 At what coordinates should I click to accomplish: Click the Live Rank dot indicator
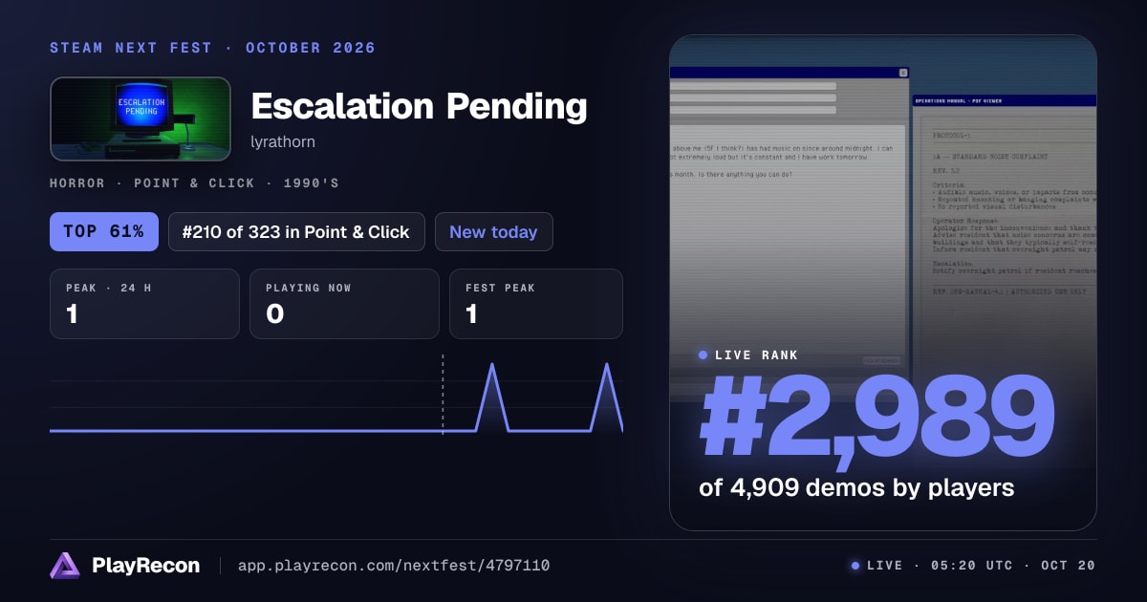pyautogui.click(x=703, y=355)
